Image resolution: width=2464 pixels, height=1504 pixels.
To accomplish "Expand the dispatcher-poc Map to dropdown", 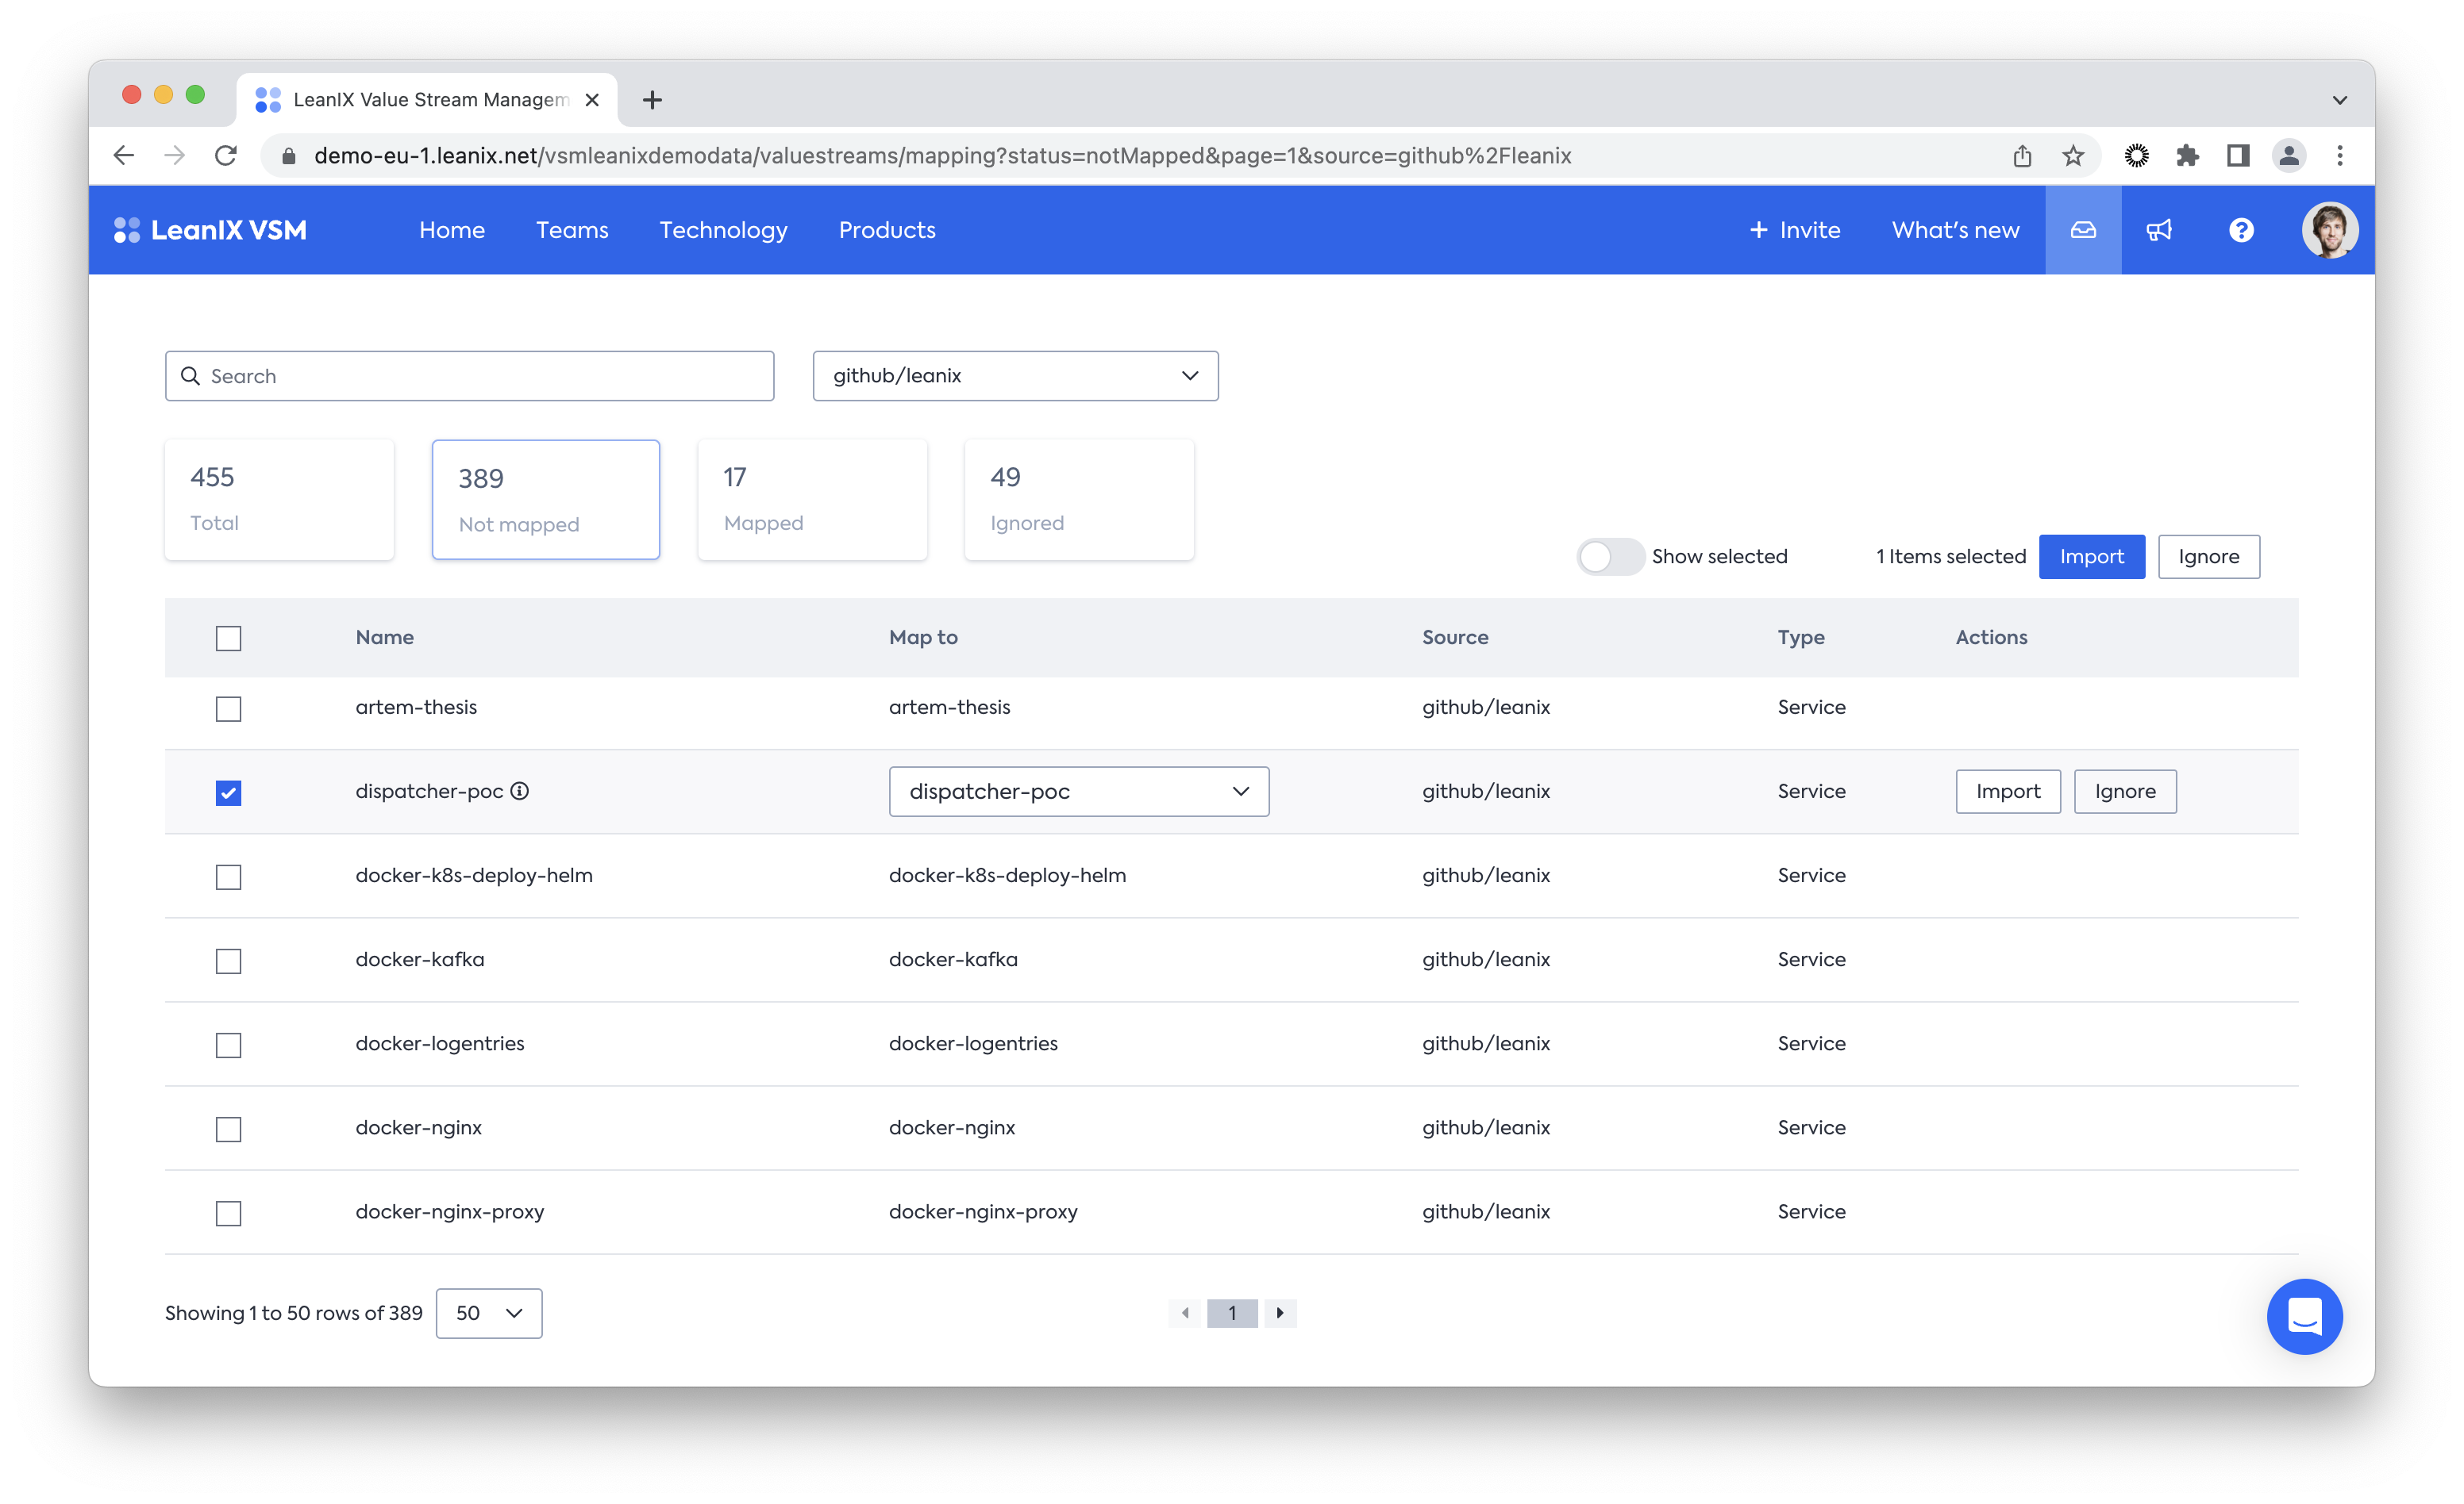I will (1078, 792).
